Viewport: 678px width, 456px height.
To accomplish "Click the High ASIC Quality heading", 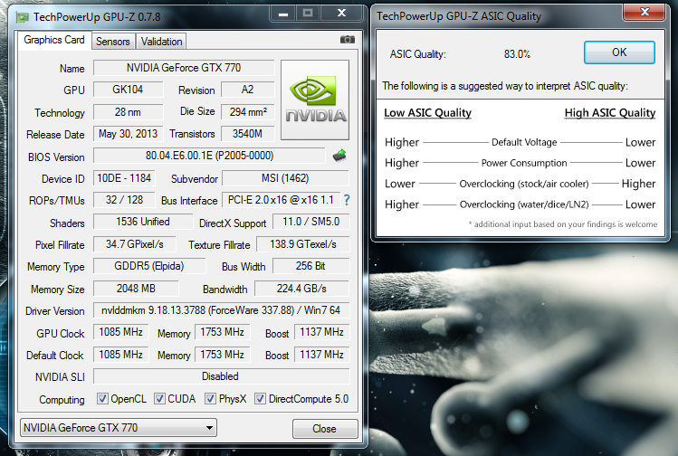I will (610, 113).
